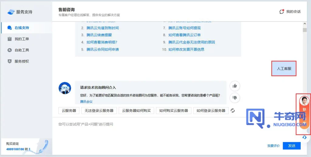311x157 pixels.
Task: Click the 如何登录云服务器 suggestion chip
Action: pos(211,111)
